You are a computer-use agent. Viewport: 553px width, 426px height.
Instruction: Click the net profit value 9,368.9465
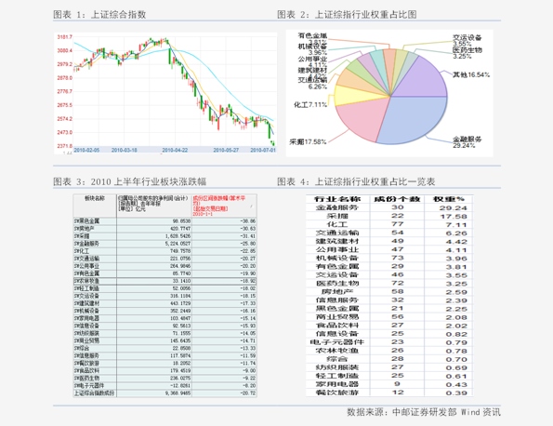(x=178, y=393)
